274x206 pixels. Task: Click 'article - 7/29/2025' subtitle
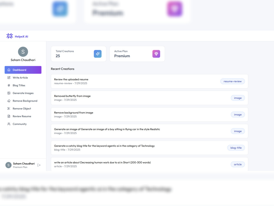(x=65, y=166)
